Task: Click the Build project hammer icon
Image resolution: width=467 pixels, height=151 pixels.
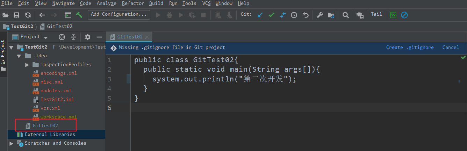Action: (79, 15)
